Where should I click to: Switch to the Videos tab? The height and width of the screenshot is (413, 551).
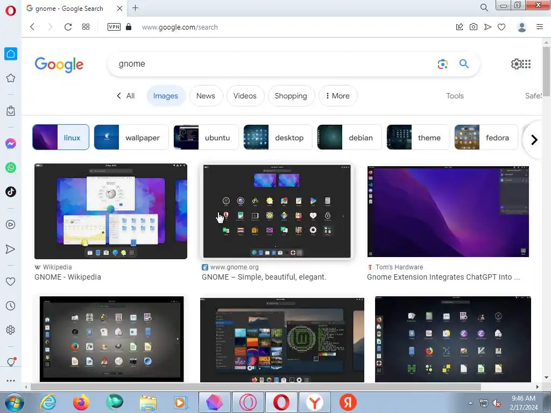pyautogui.click(x=245, y=96)
